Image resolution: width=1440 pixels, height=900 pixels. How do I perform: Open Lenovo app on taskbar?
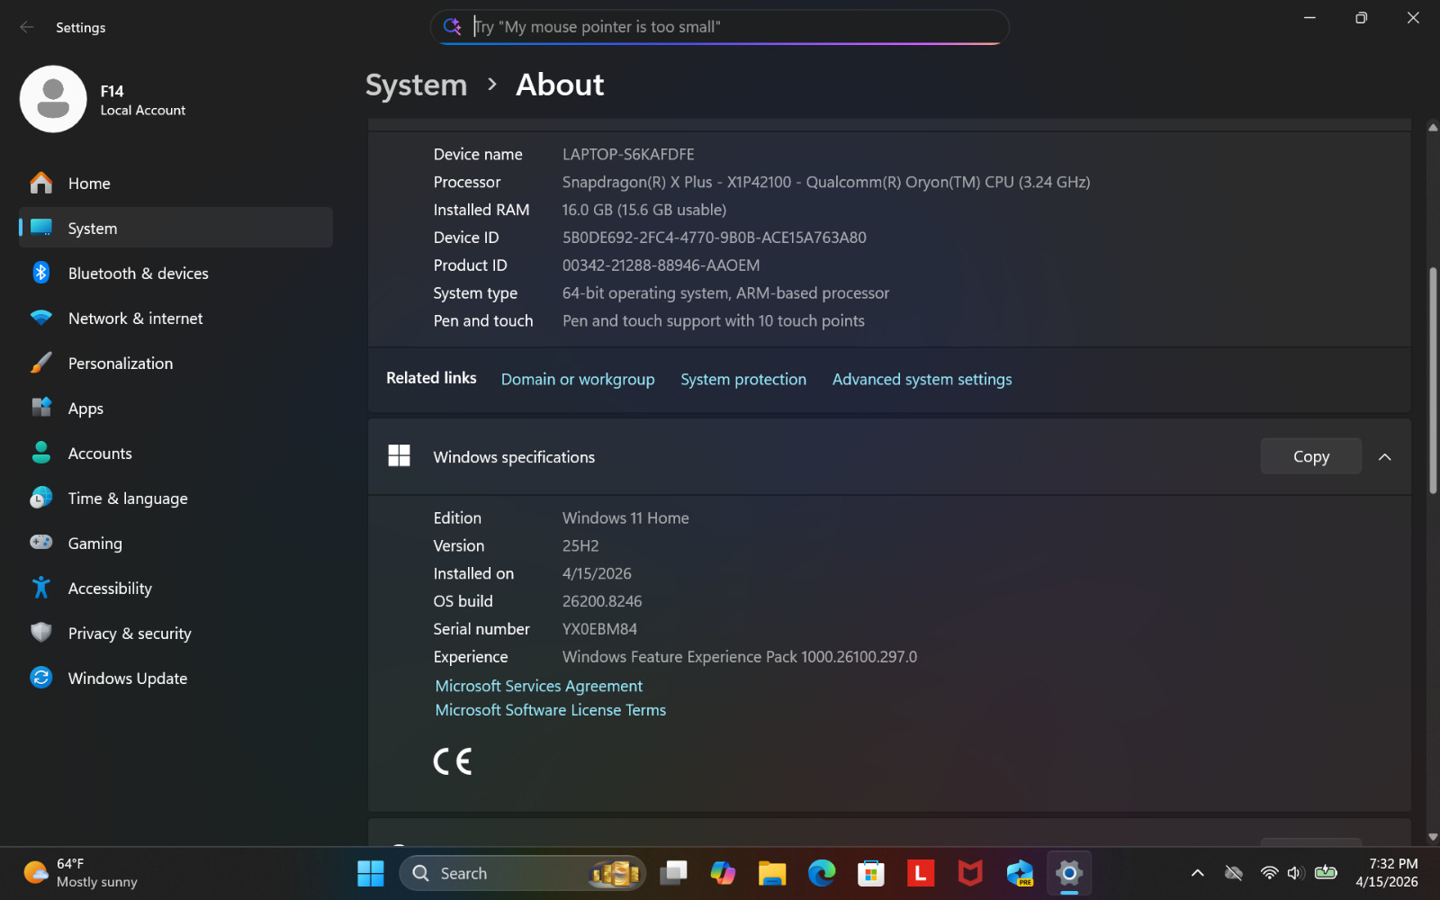(921, 873)
